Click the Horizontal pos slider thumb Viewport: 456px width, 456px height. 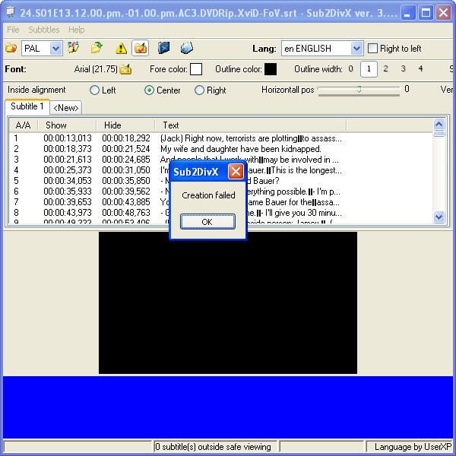pyautogui.click(x=359, y=89)
